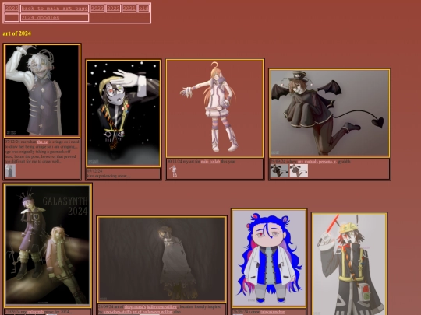Open the 2021 art page link

[129, 9]
